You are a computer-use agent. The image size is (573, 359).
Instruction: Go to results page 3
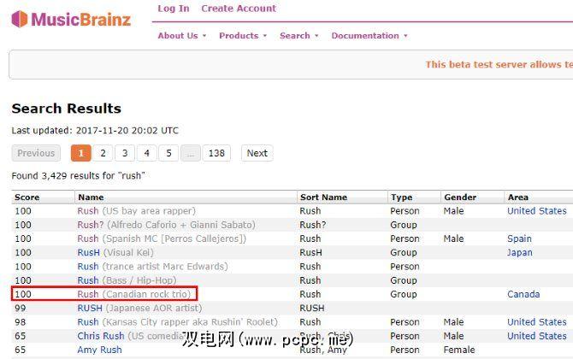click(125, 153)
